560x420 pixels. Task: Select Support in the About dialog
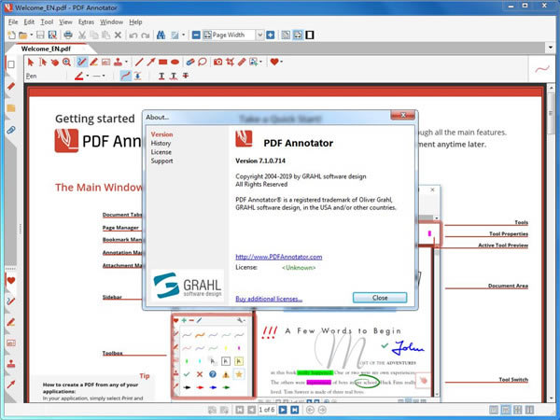161,161
